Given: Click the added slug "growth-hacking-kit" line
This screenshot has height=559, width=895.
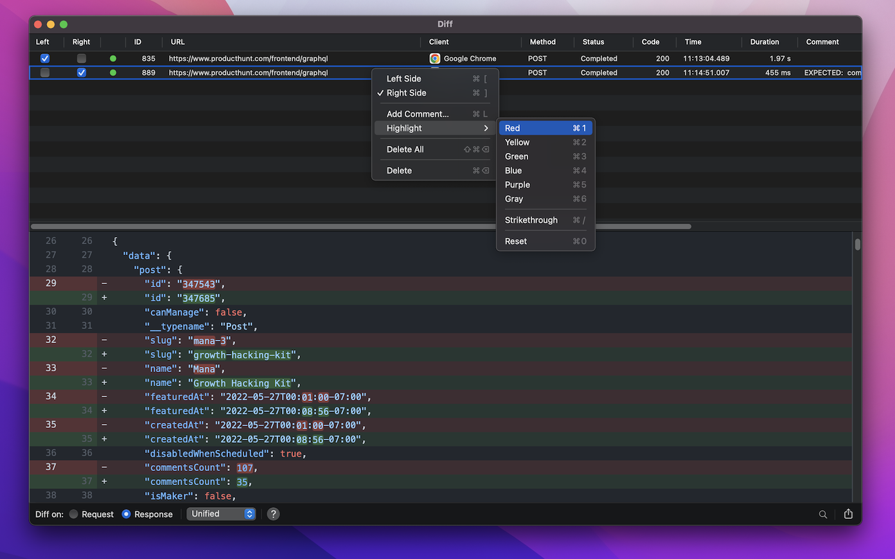Looking at the screenshot, I should coord(441,354).
